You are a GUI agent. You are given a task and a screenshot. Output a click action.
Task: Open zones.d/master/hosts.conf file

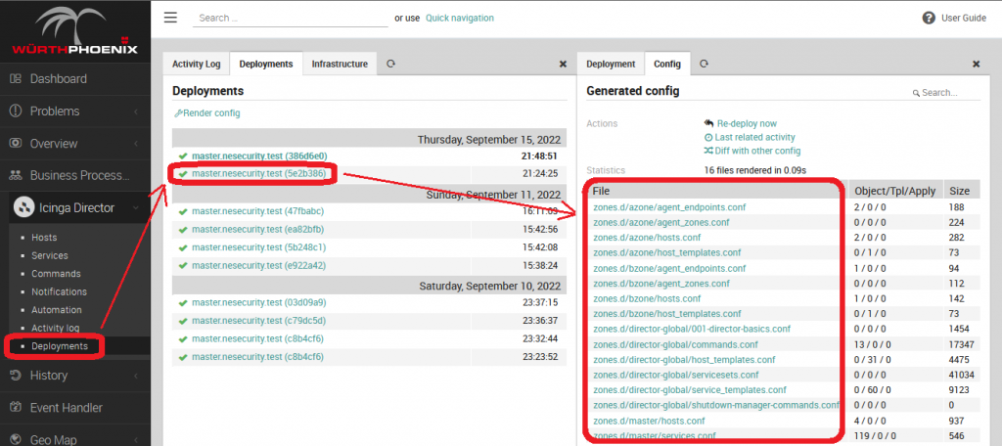click(x=649, y=421)
